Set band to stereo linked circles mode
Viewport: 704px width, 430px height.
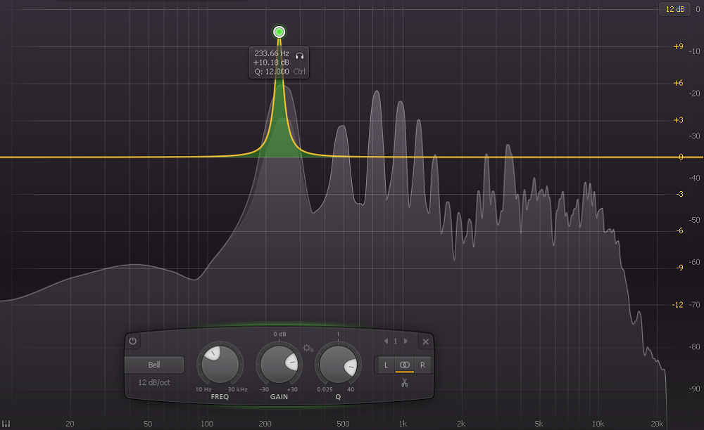pyautogui.click(x=404, y=365)
